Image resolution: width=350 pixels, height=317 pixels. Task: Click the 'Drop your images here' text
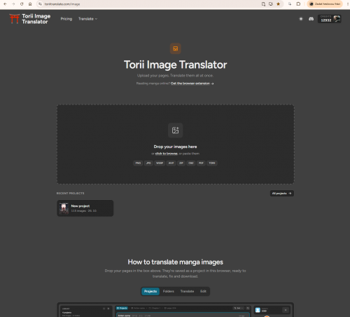point(175,147)
